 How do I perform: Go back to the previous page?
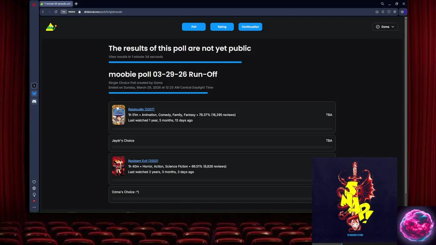tap(43, 12)
